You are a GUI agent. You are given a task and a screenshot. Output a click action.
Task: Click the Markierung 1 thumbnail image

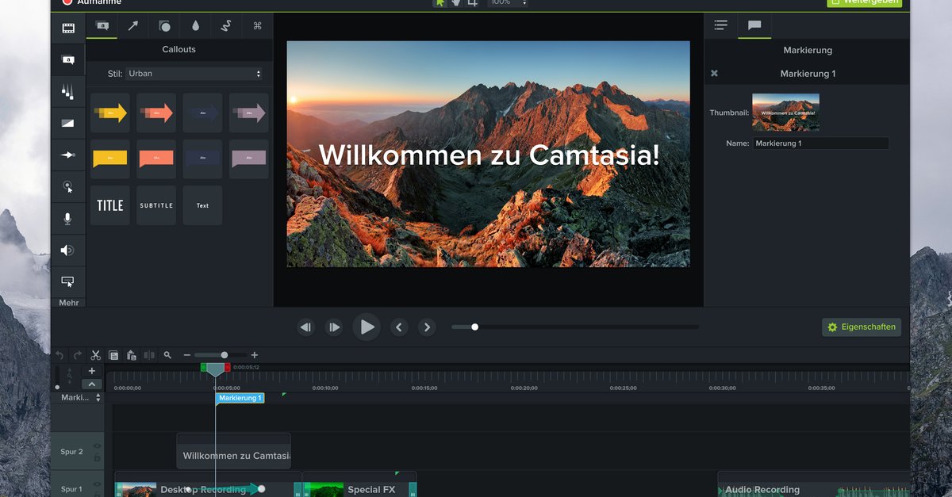pos(785,112)
